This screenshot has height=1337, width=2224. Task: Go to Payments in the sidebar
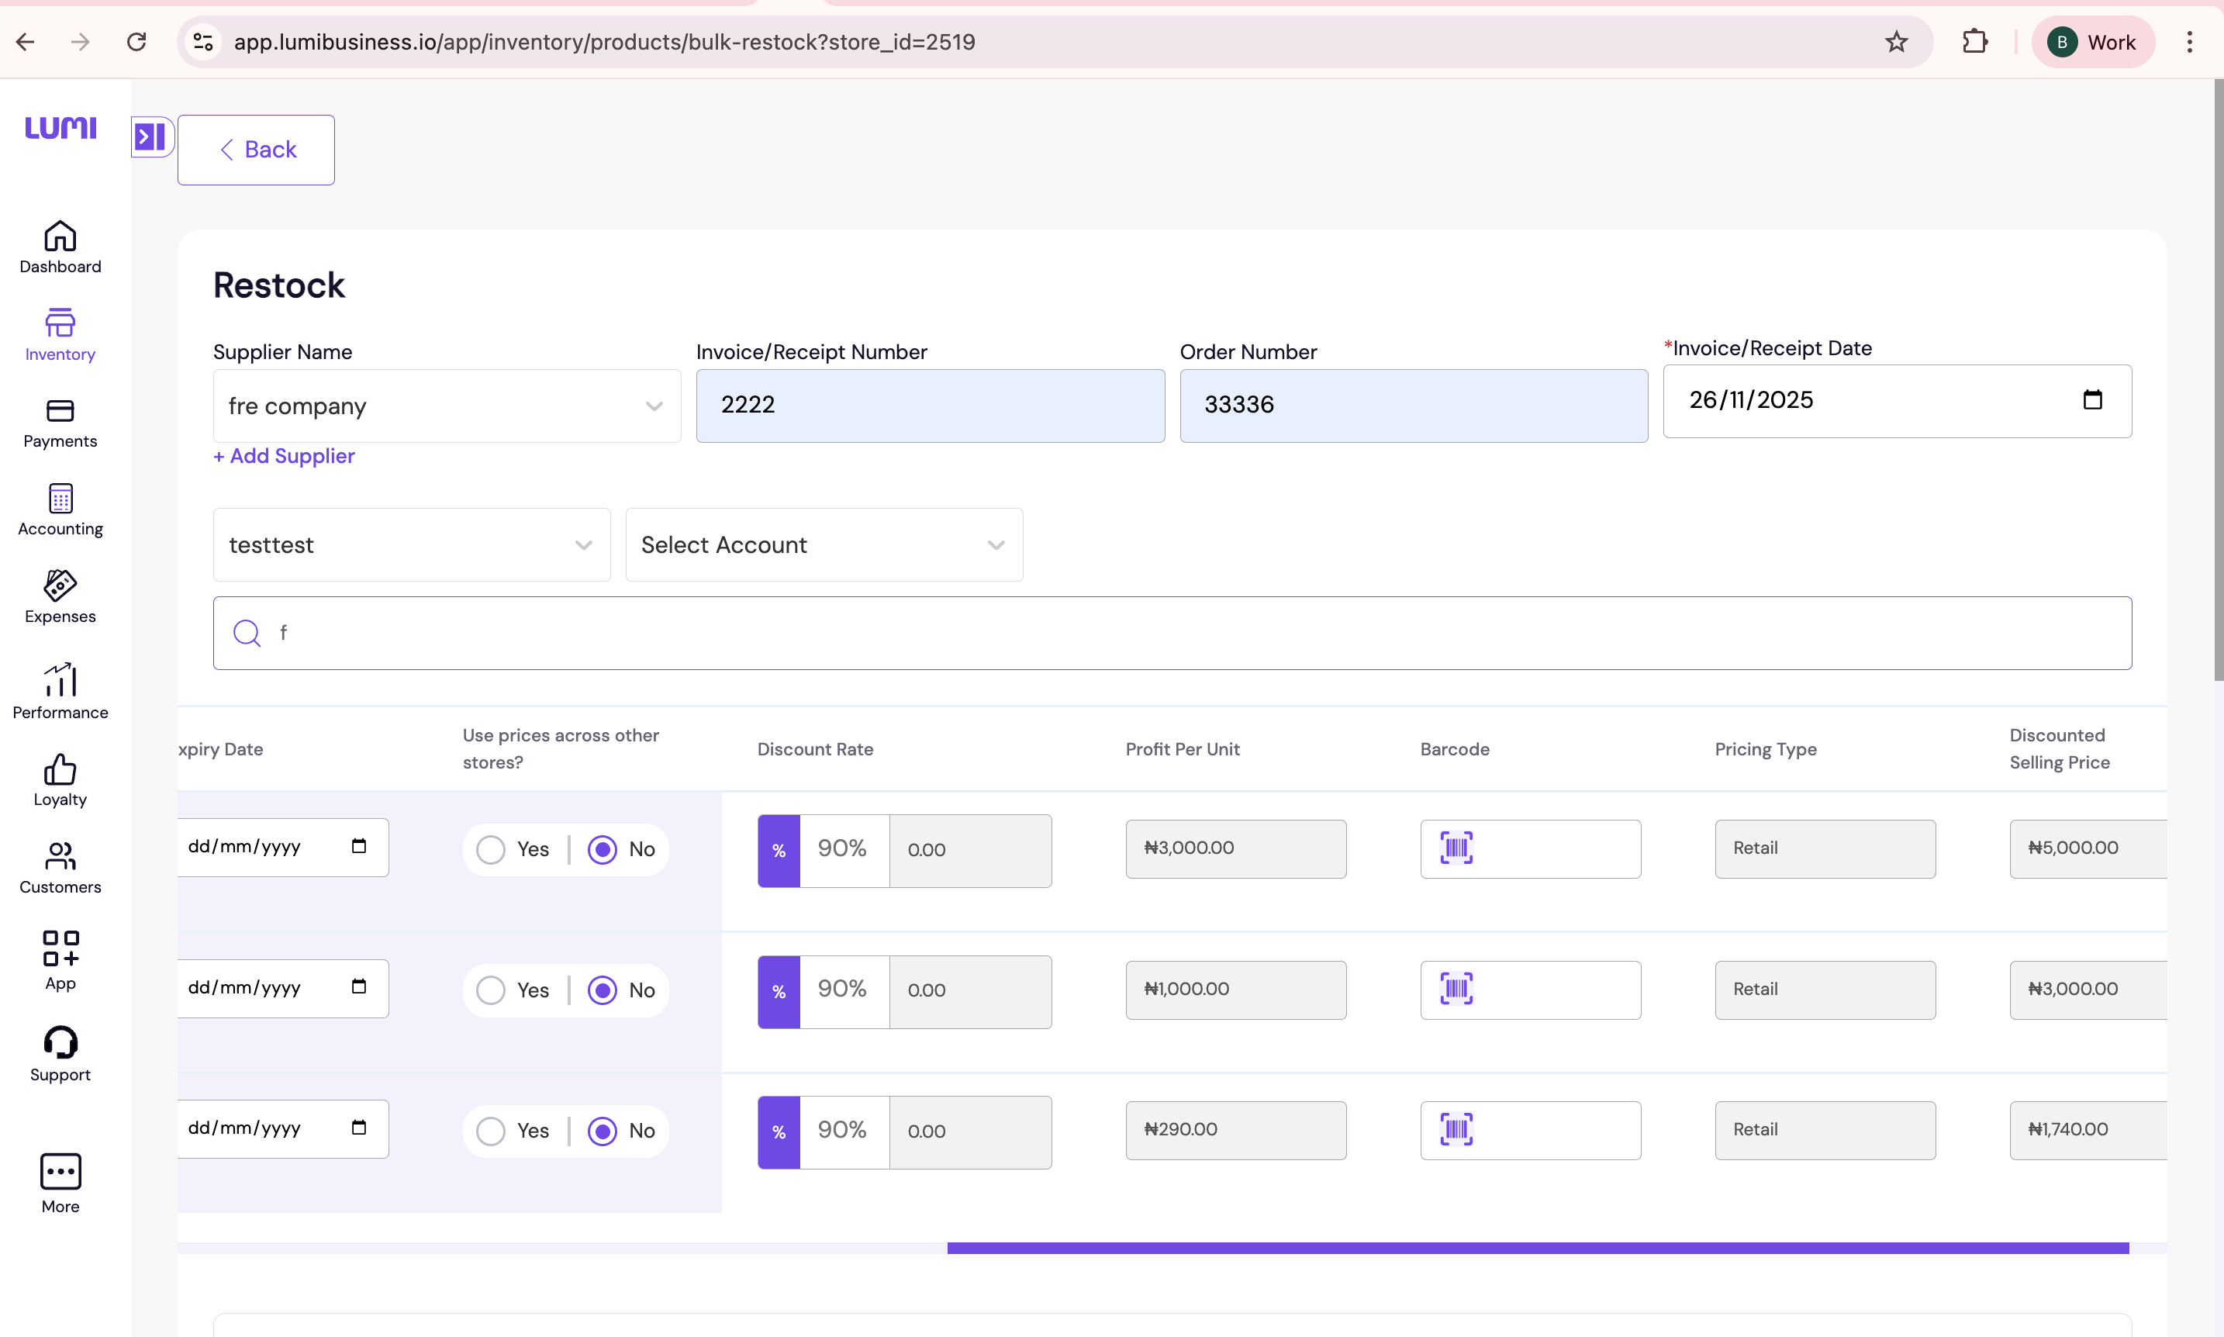[x=60, y=423]
